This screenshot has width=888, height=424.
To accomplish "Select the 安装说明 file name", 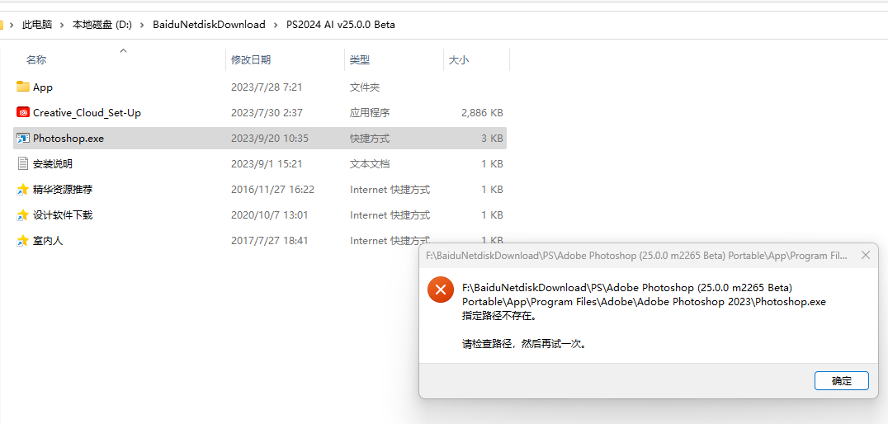I will tap(53, 164).
